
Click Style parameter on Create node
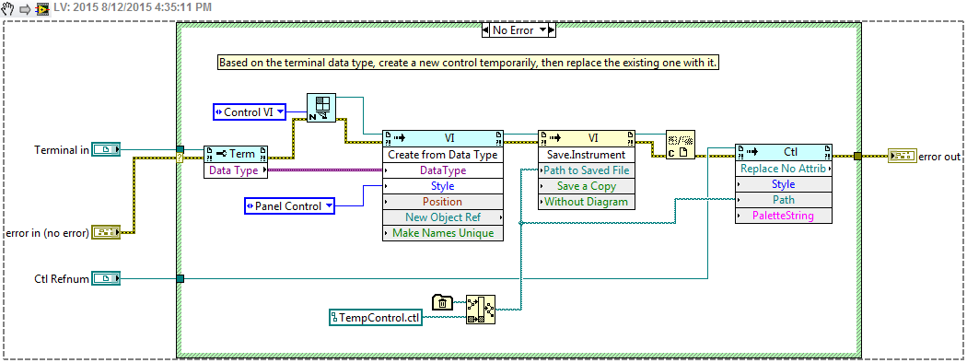443,186
